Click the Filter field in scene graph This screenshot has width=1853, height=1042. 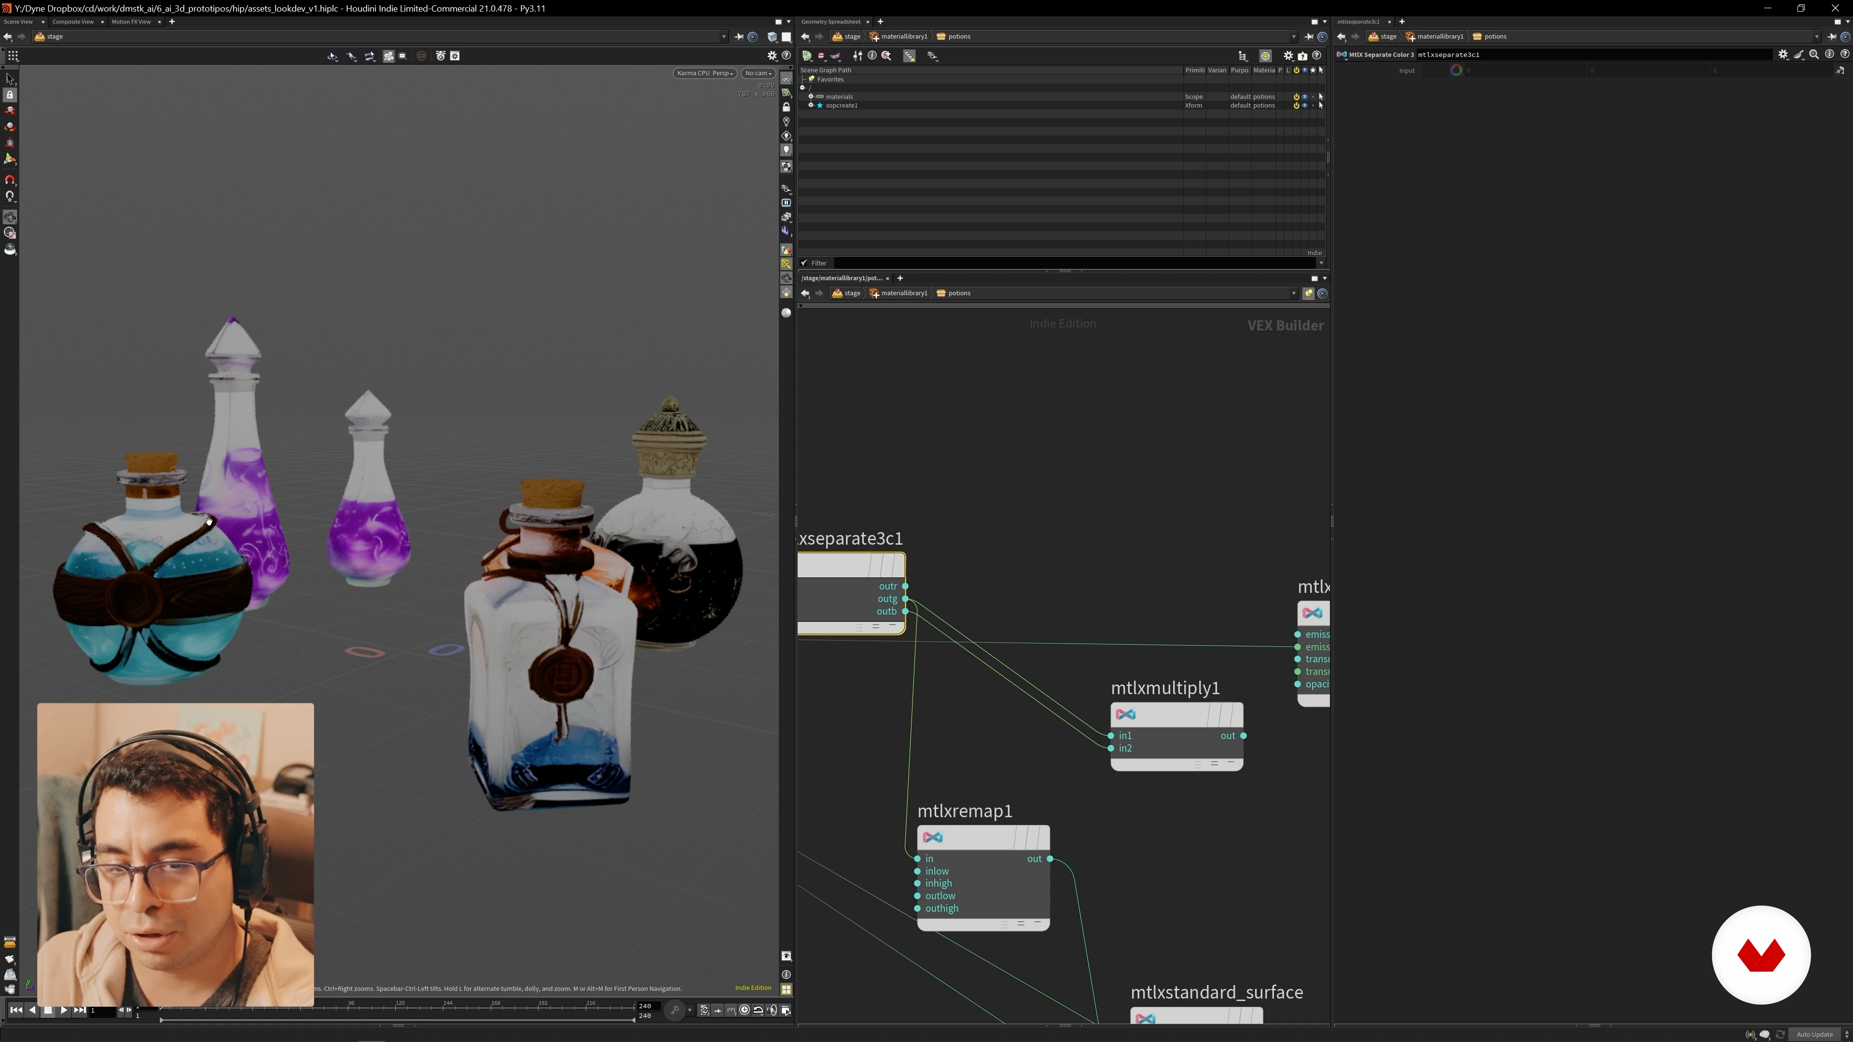coord(1065,263)
